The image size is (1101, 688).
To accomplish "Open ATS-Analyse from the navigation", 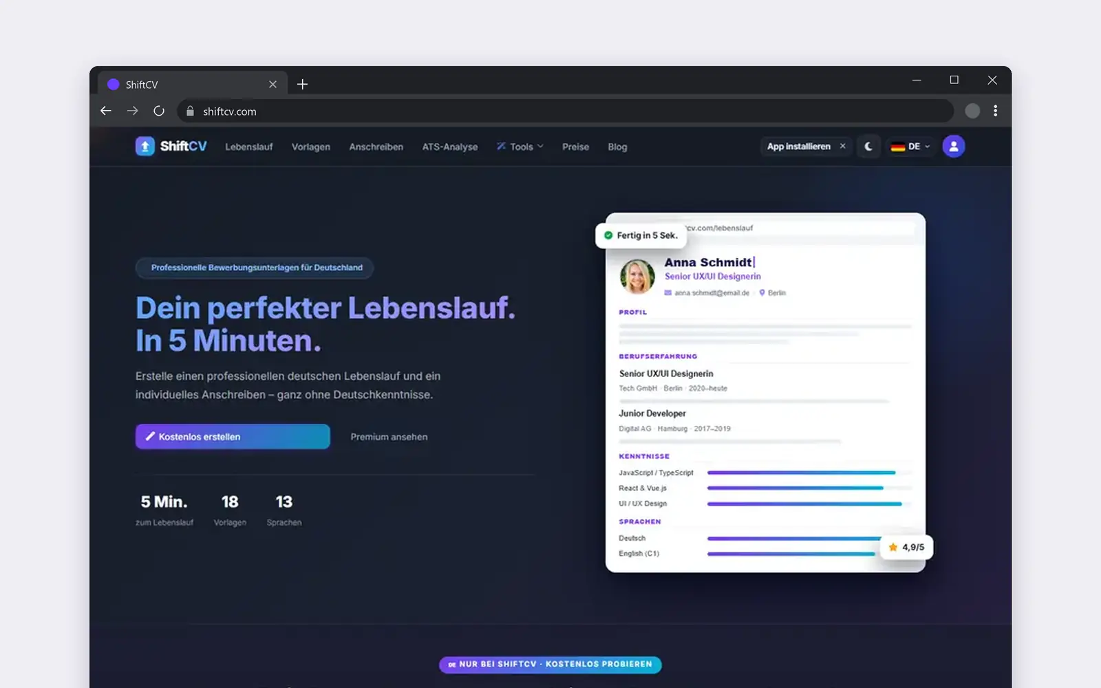I will [x=450, y=147].
